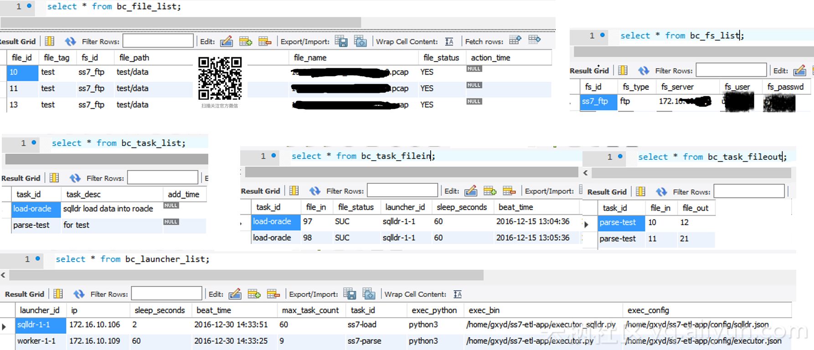Select ss7_ftp cell in bc_fs_list grid
The width and height of the screenshot is (814, 350).
pos(598,101)
